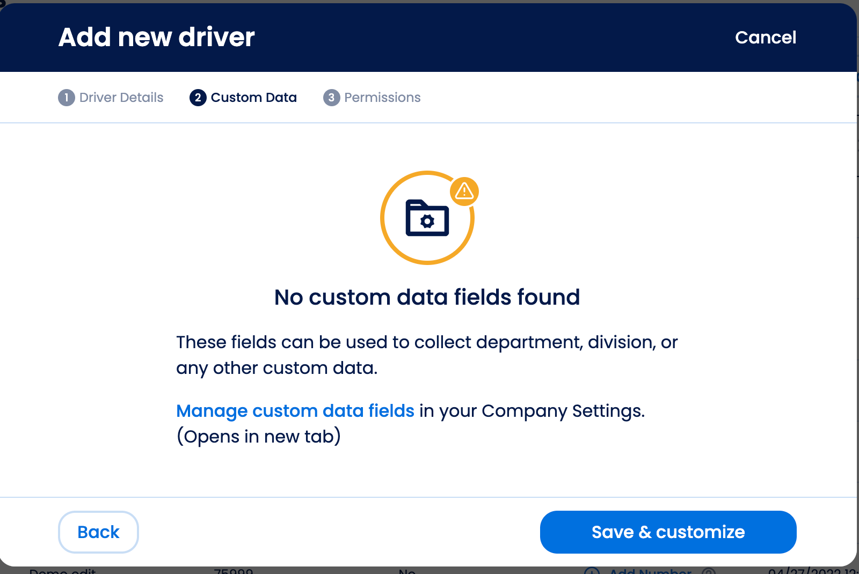This screenshot has width=859, height=574.
Task: Click the Back button
Action: coord(98,532)
